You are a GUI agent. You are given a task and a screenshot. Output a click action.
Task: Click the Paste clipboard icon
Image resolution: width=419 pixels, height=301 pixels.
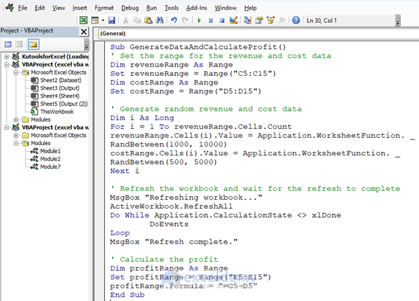pos(148,20)
